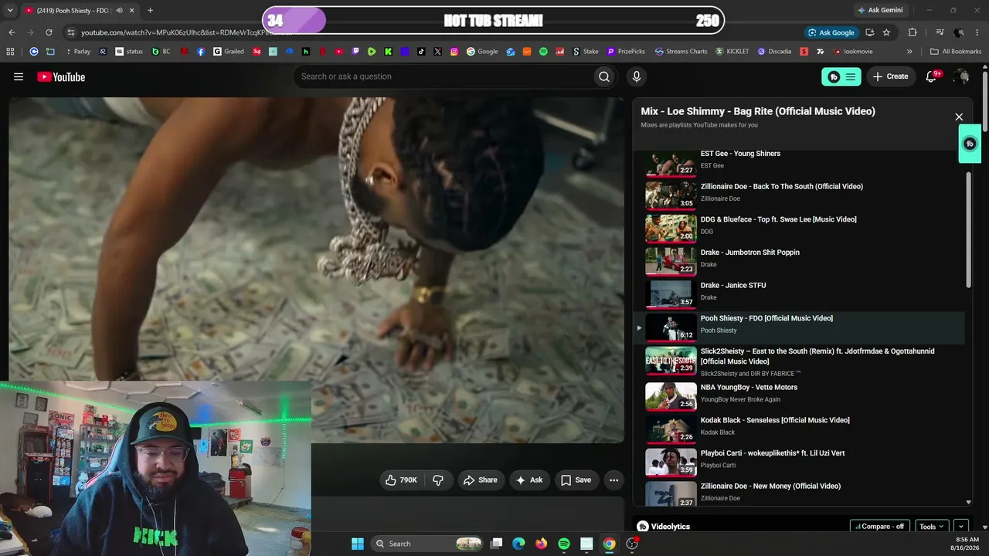Image resolution: width=989 pixels, height=556 pixels.
Task: Click the Create button
Action: (891, 76)
